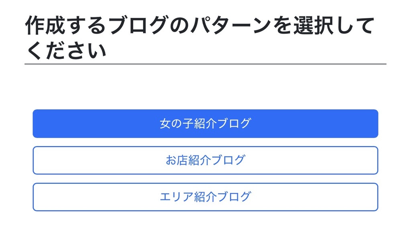The image size is (411, 231).
Task: Click the blue filled girl-introduction blog button
Action: [x=205, y=124]
